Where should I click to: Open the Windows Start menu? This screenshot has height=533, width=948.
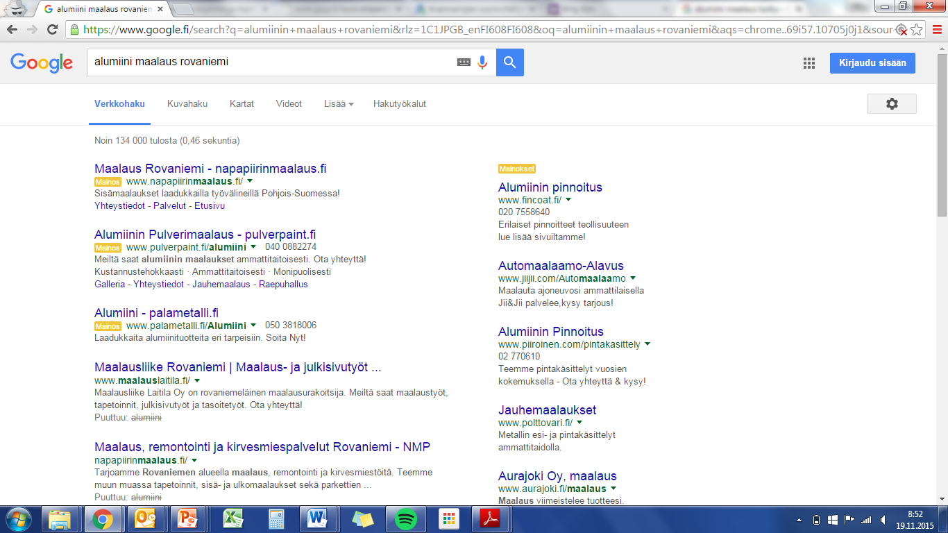click(17, 519)
